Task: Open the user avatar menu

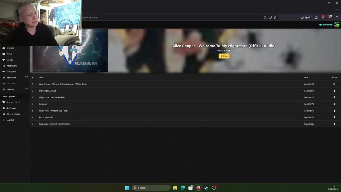Action: pyautogui.click(x=337, y=25)
